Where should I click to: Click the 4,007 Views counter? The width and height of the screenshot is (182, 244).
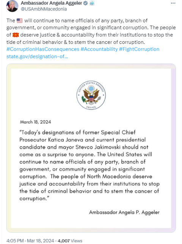(x=70, y=241)
